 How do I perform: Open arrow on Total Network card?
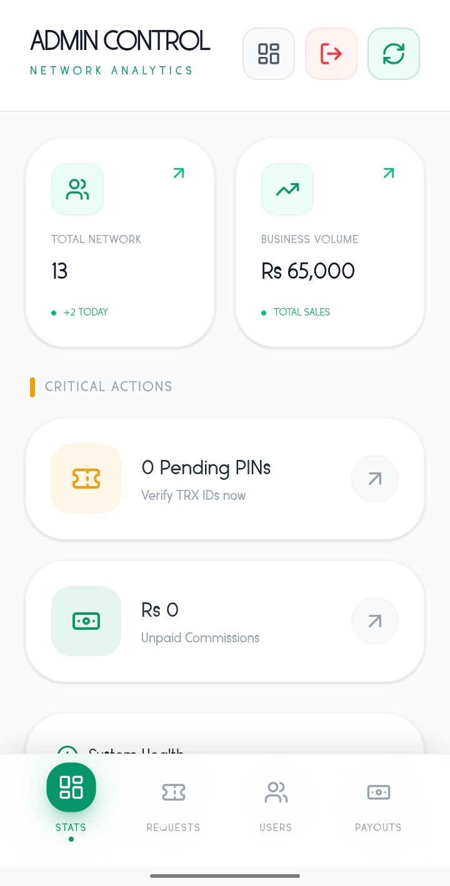(x=179, y=173)
